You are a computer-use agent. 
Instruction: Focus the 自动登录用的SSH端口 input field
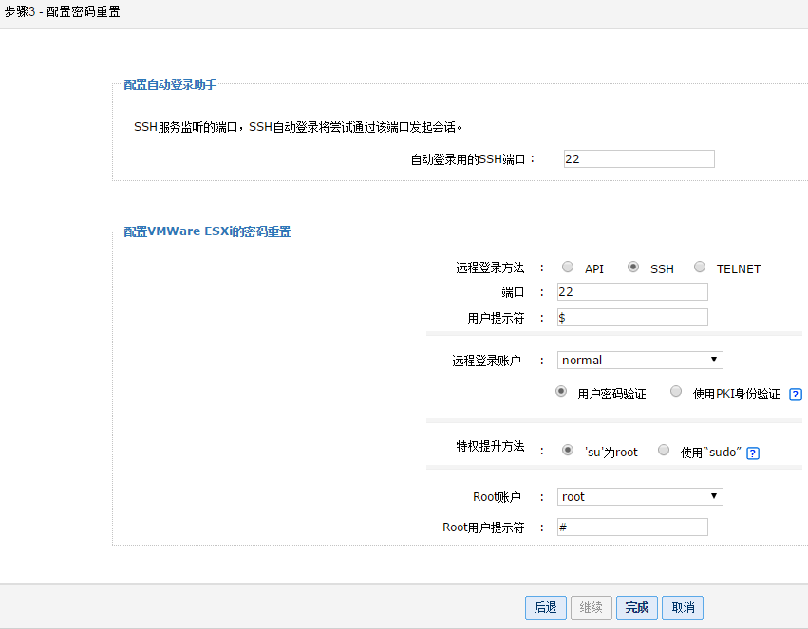637,159
